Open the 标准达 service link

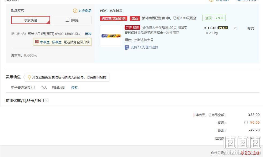point(57,42)
